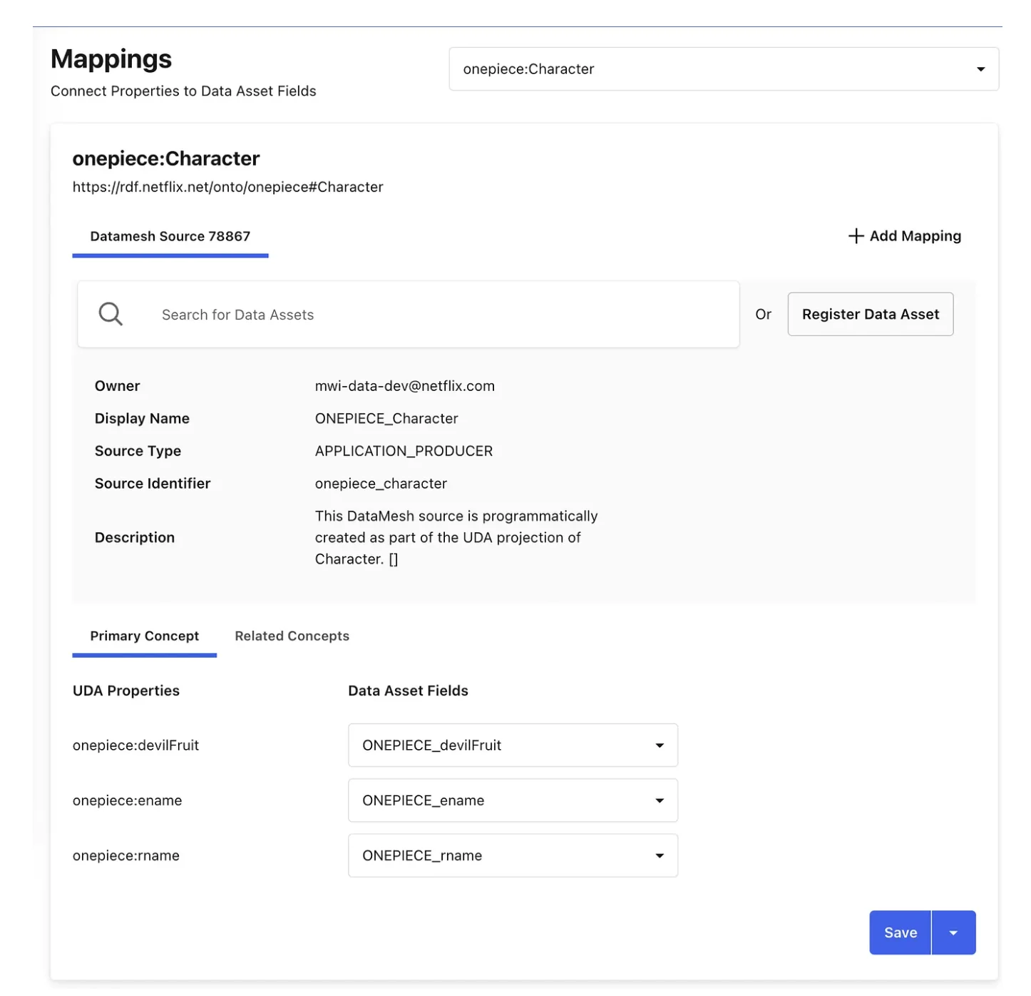Switch to the Related Concepts tab
Viewport: 1031px width, 996px height.
pyautogui.click(x=292, y=636)
